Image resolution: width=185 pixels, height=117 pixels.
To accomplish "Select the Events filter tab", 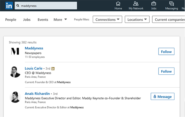I will 43,20.
